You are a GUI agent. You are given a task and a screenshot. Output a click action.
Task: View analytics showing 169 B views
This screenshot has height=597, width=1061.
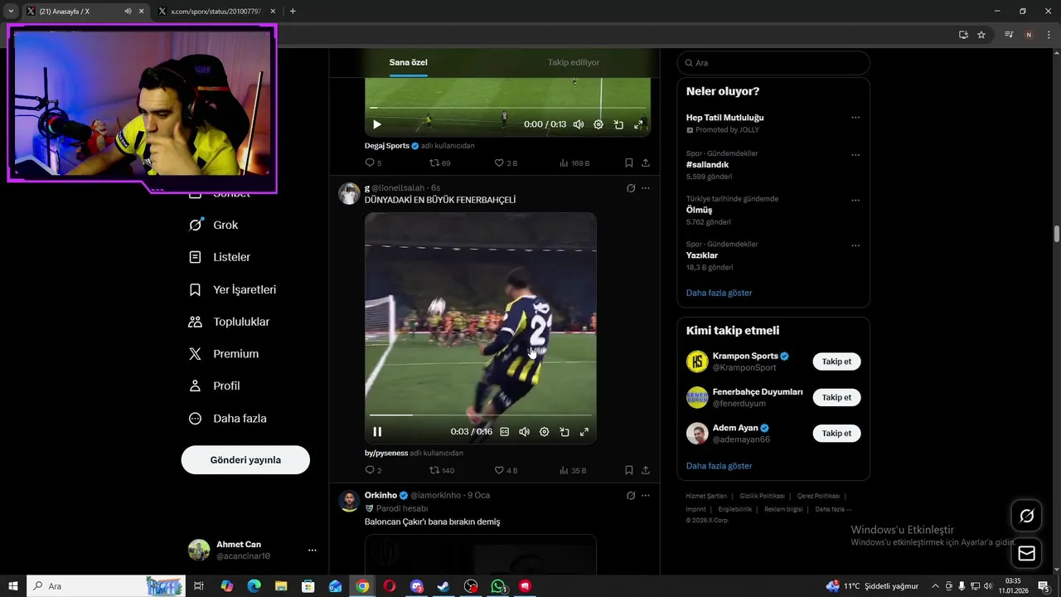(x=574, y=163)
